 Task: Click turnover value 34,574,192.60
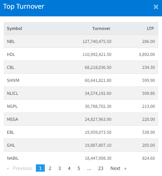(98, 93)
